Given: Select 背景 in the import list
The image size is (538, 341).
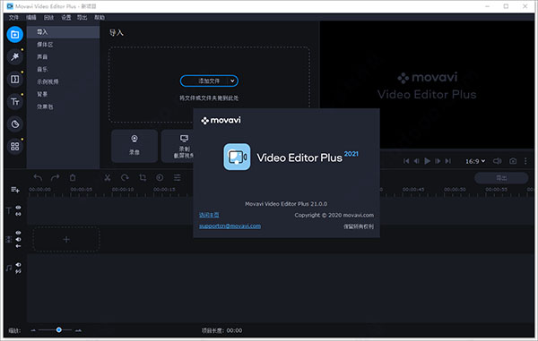Looking at the screenshot, I should click(63, 94).
